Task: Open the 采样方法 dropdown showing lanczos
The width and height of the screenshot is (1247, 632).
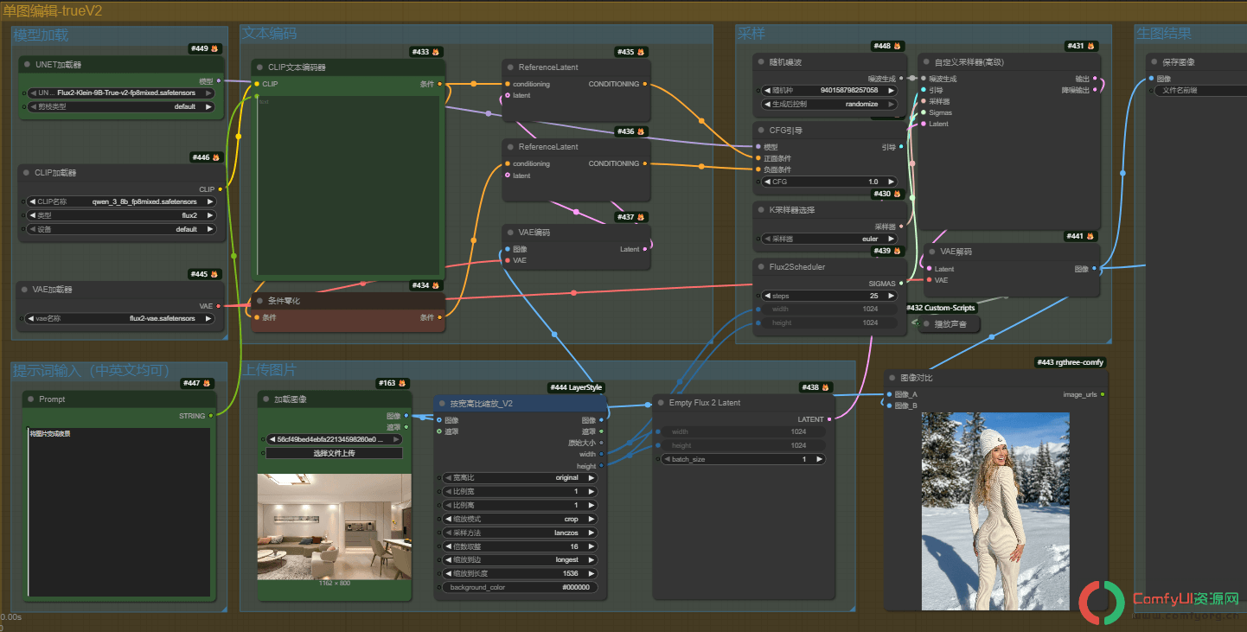Action: tap(519, 533)
